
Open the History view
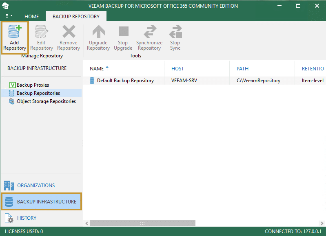tap(27, 218)
